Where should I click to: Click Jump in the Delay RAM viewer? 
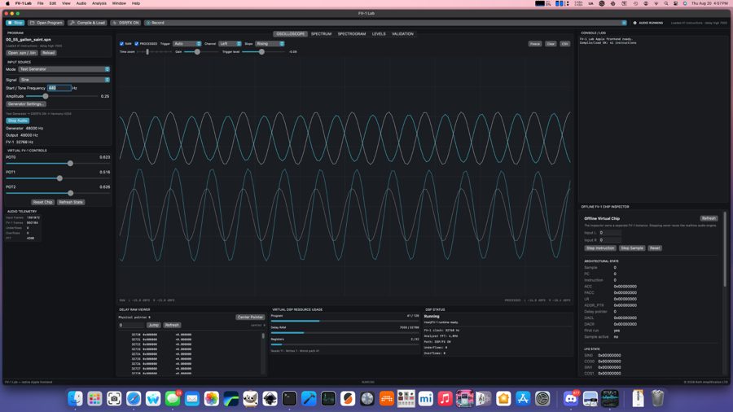153,325
